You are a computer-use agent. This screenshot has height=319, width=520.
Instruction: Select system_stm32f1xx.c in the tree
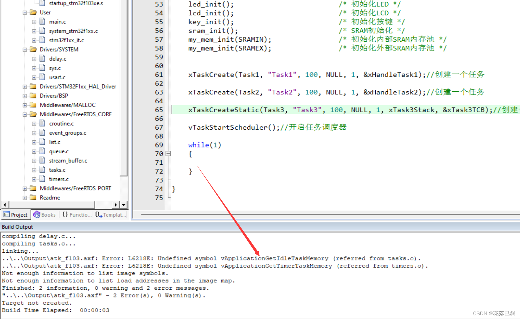coord(73,31)
